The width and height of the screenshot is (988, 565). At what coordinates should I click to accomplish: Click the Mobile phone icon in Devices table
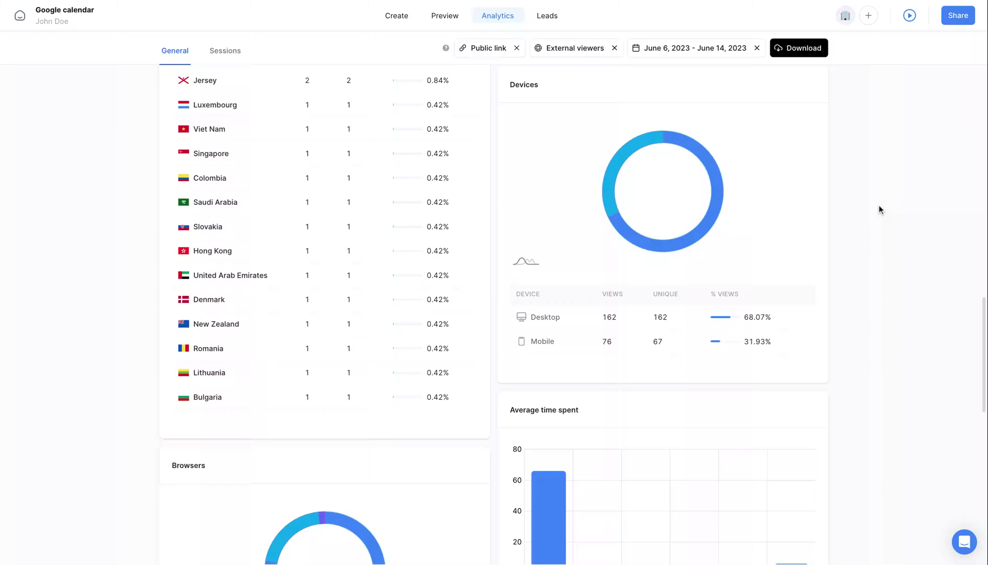521,341
